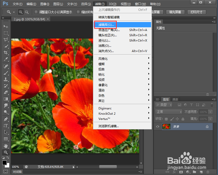Select the Hand tool
The height and width of the screenshot is (175, 218).
[x=6, y=146]
